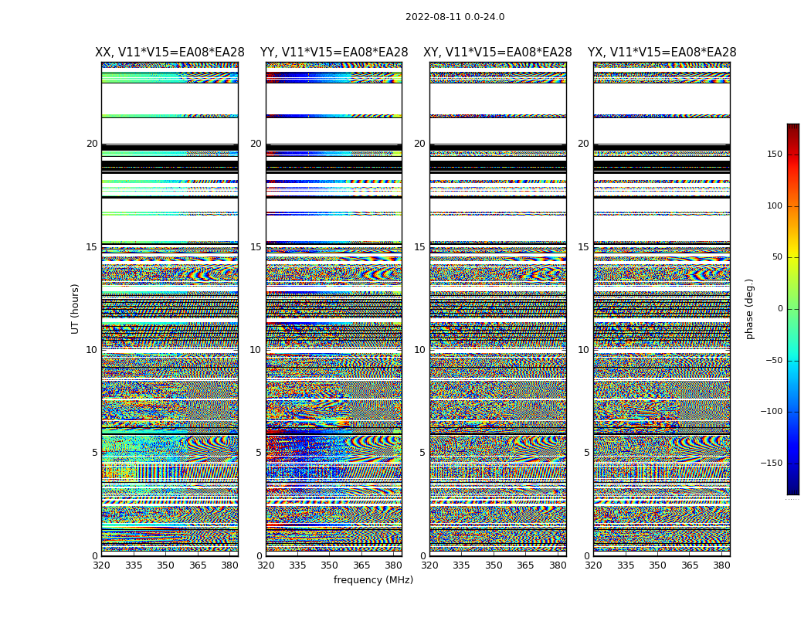The width and height of the screenshot is (811, 618).
Task: Click the colorbar tick label 50
Action: (x=777, y=257)
